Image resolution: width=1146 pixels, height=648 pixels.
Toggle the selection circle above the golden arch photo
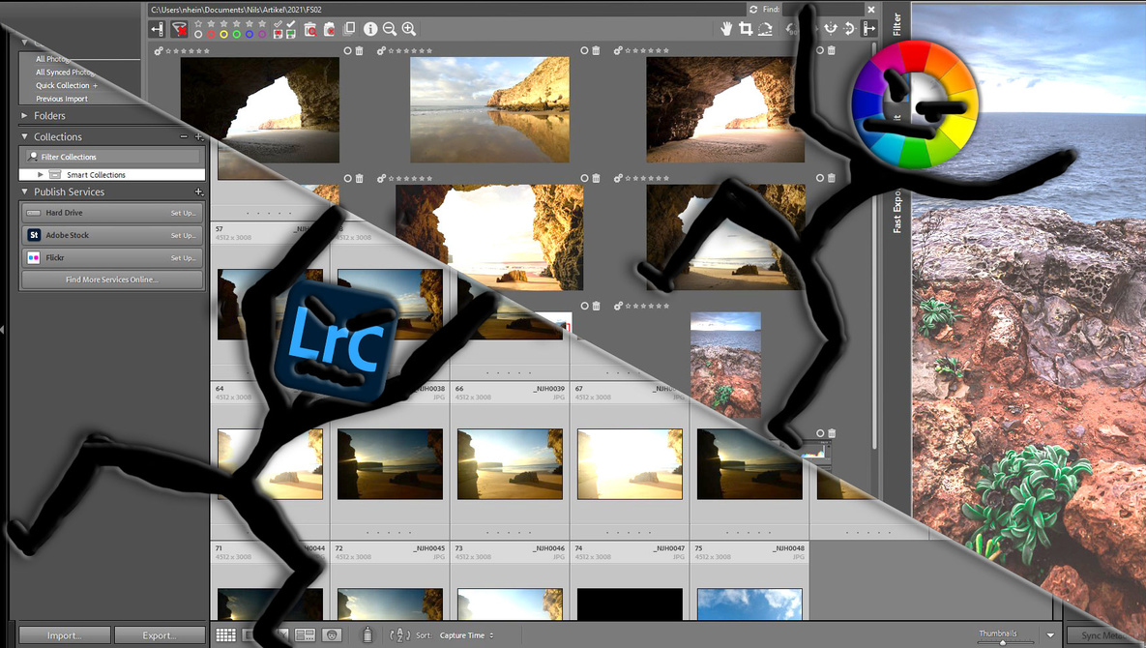point(584,178)
